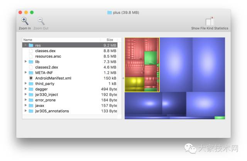Screen dimensions: 247x161
Task: Click the plus folder icon in title bar
Action: click(x=110, y=13)
